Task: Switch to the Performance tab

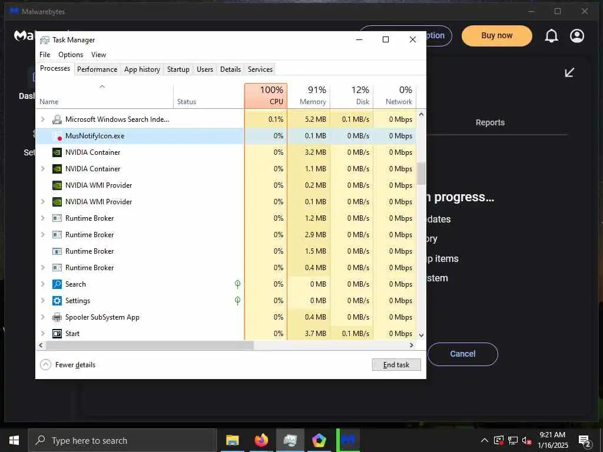Action: (x=97, y=69)
